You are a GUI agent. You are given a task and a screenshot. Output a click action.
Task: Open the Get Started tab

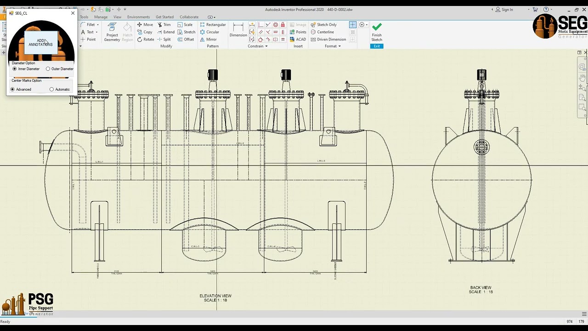pos(164,17)
